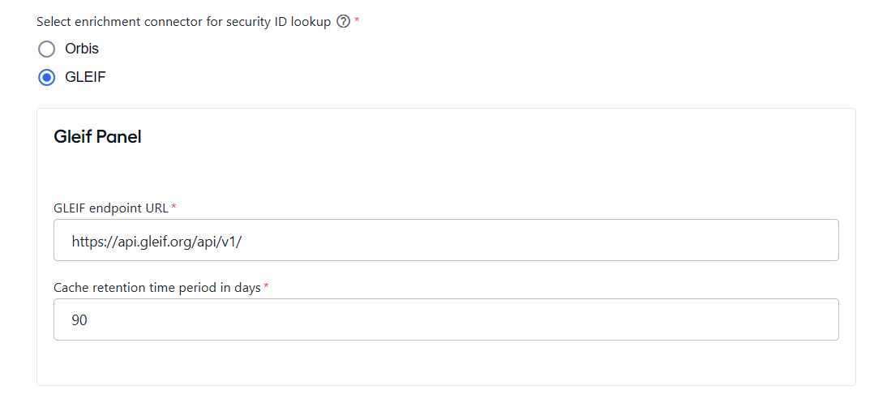Click the blank space beneath the Gleif Panel title
This screenshot has width=887, height=403.
[x=446, y=173]
